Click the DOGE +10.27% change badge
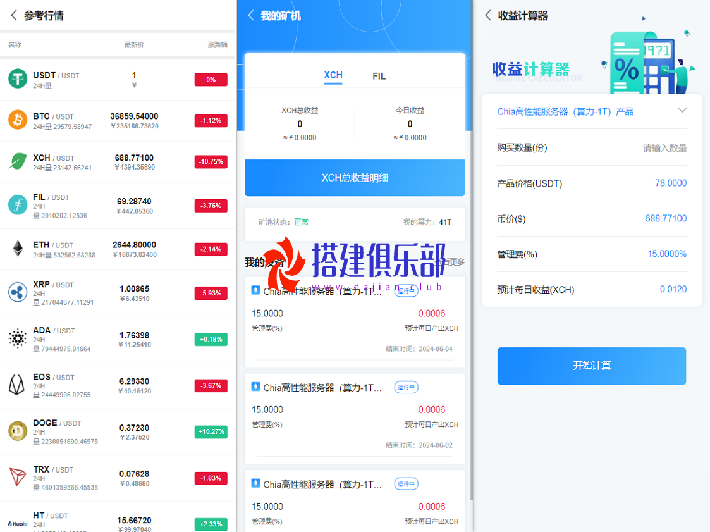This screenshot has height=532, width=710. pyautogui.click(x=211, y=431)
